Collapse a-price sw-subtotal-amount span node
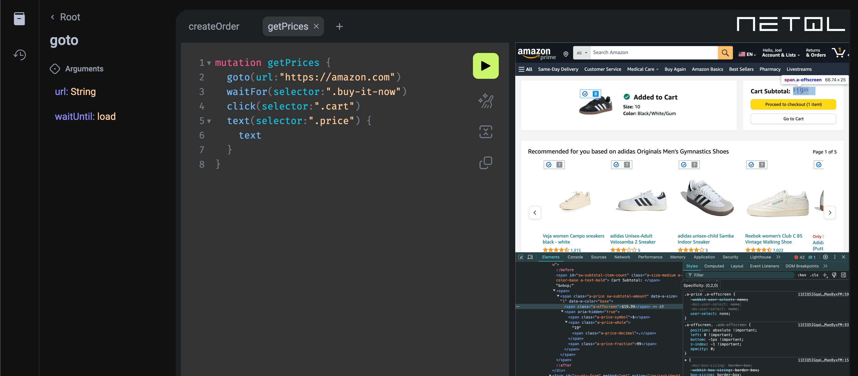This screenshot has height=376, width=858. (x=558, y=296)
